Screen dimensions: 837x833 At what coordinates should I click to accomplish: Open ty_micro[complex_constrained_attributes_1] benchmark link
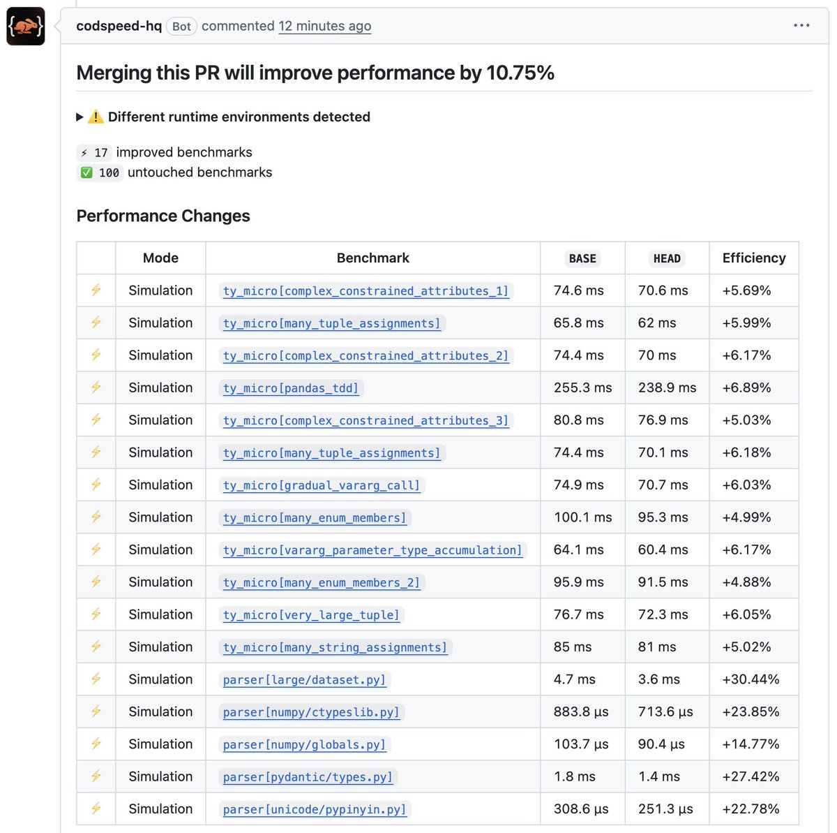366,290
